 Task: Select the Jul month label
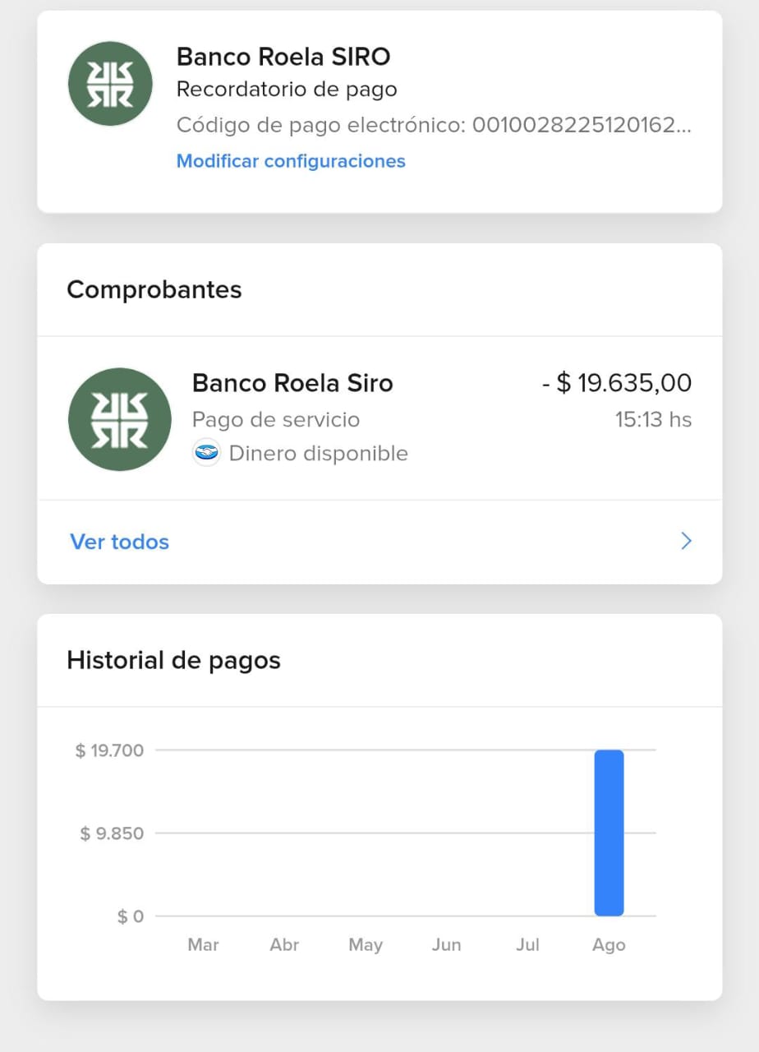[x=527, y=945]
